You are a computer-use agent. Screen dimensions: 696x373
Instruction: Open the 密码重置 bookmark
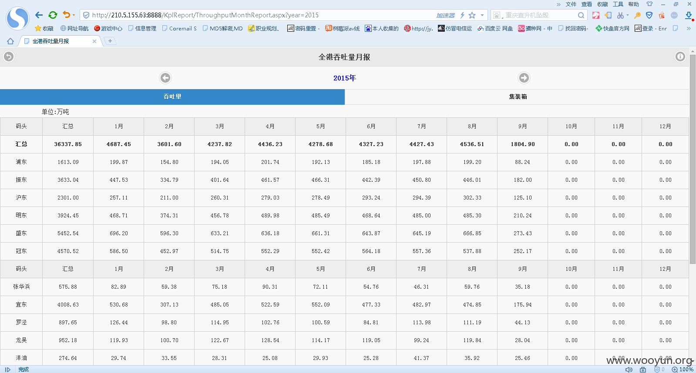(303, 28)
